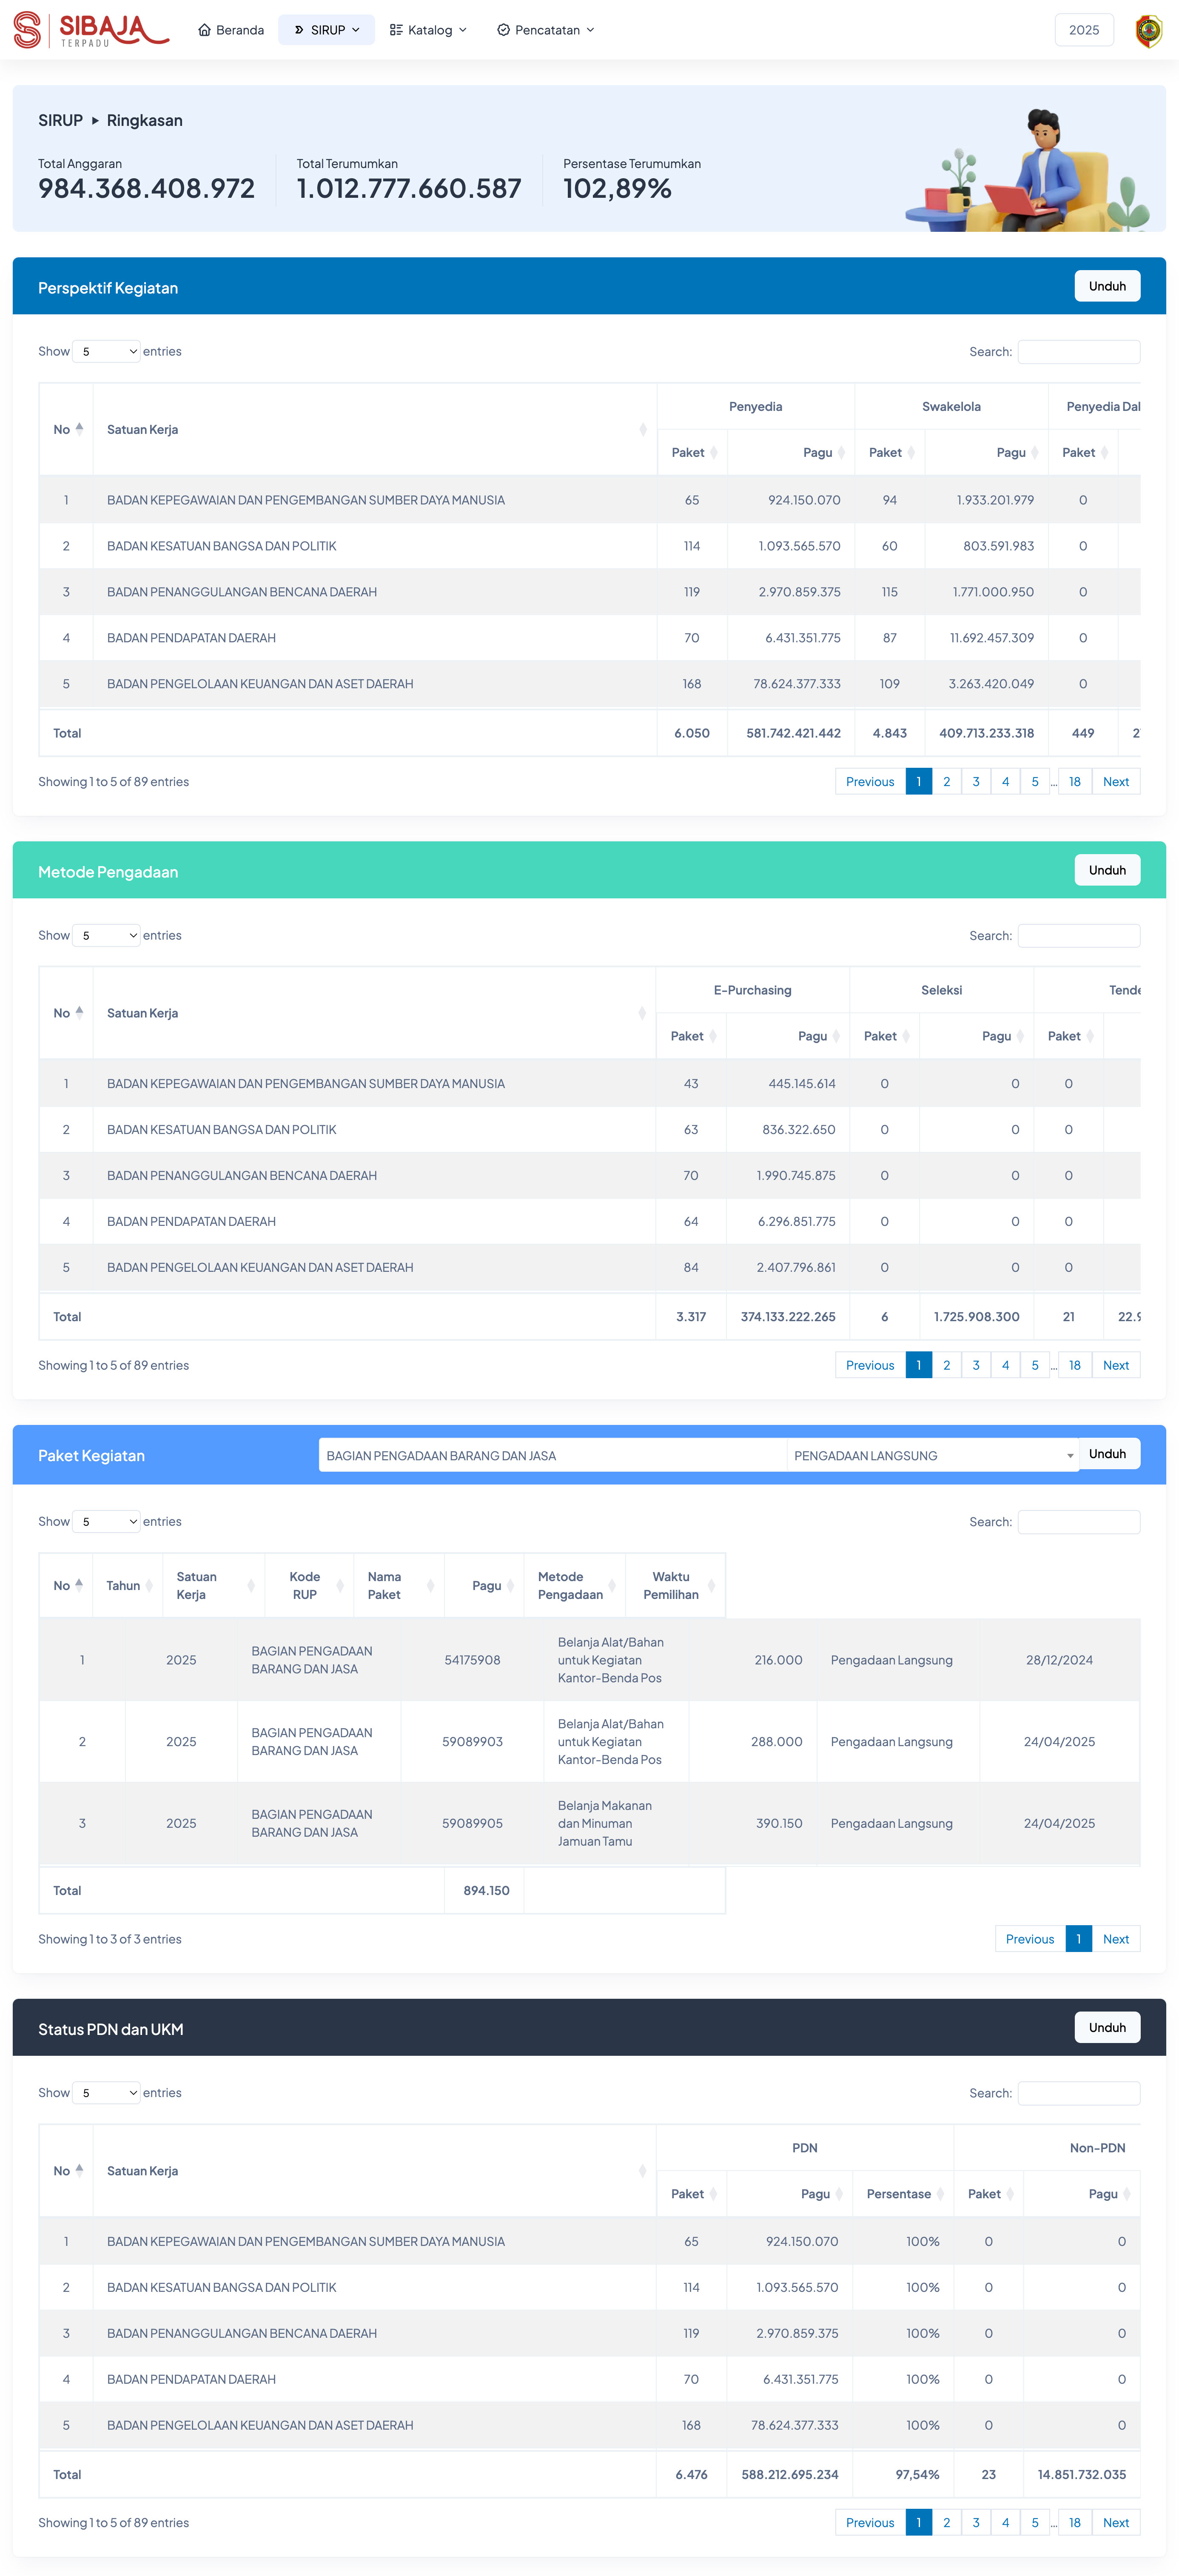
Task: Sort PDN Pagu column
Action: [x=789, y=2194]
